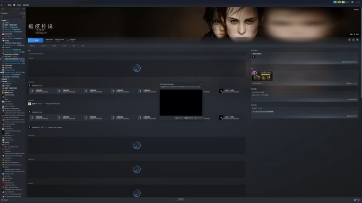Open the account name dropdown
362x203 pixels.
[347, 2]
